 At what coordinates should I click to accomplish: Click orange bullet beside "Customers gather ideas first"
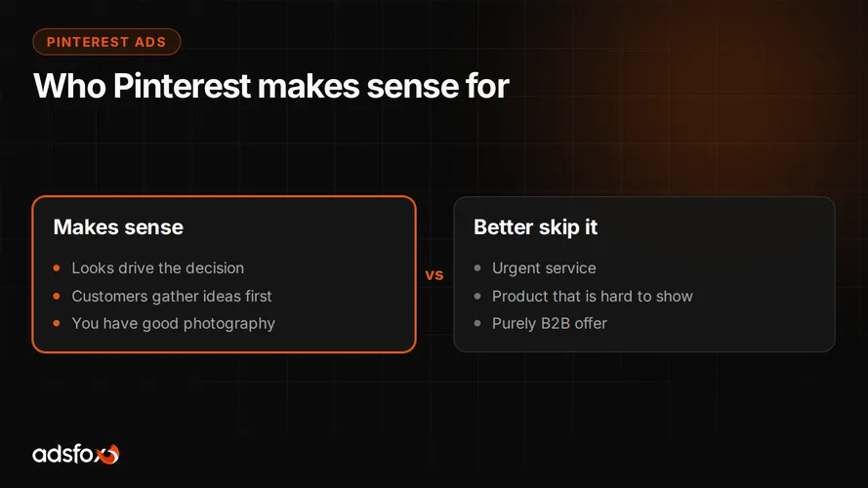(x=57, y=296)
